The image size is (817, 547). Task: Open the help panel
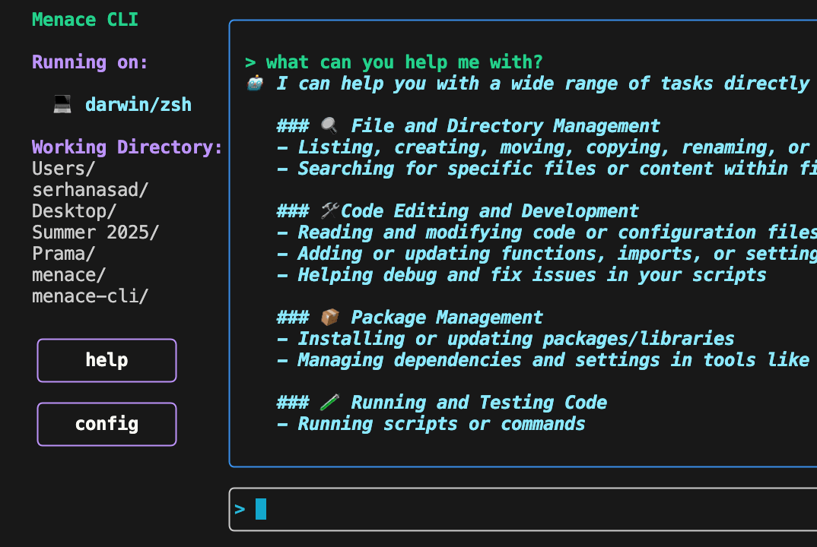tap(106, 360)
